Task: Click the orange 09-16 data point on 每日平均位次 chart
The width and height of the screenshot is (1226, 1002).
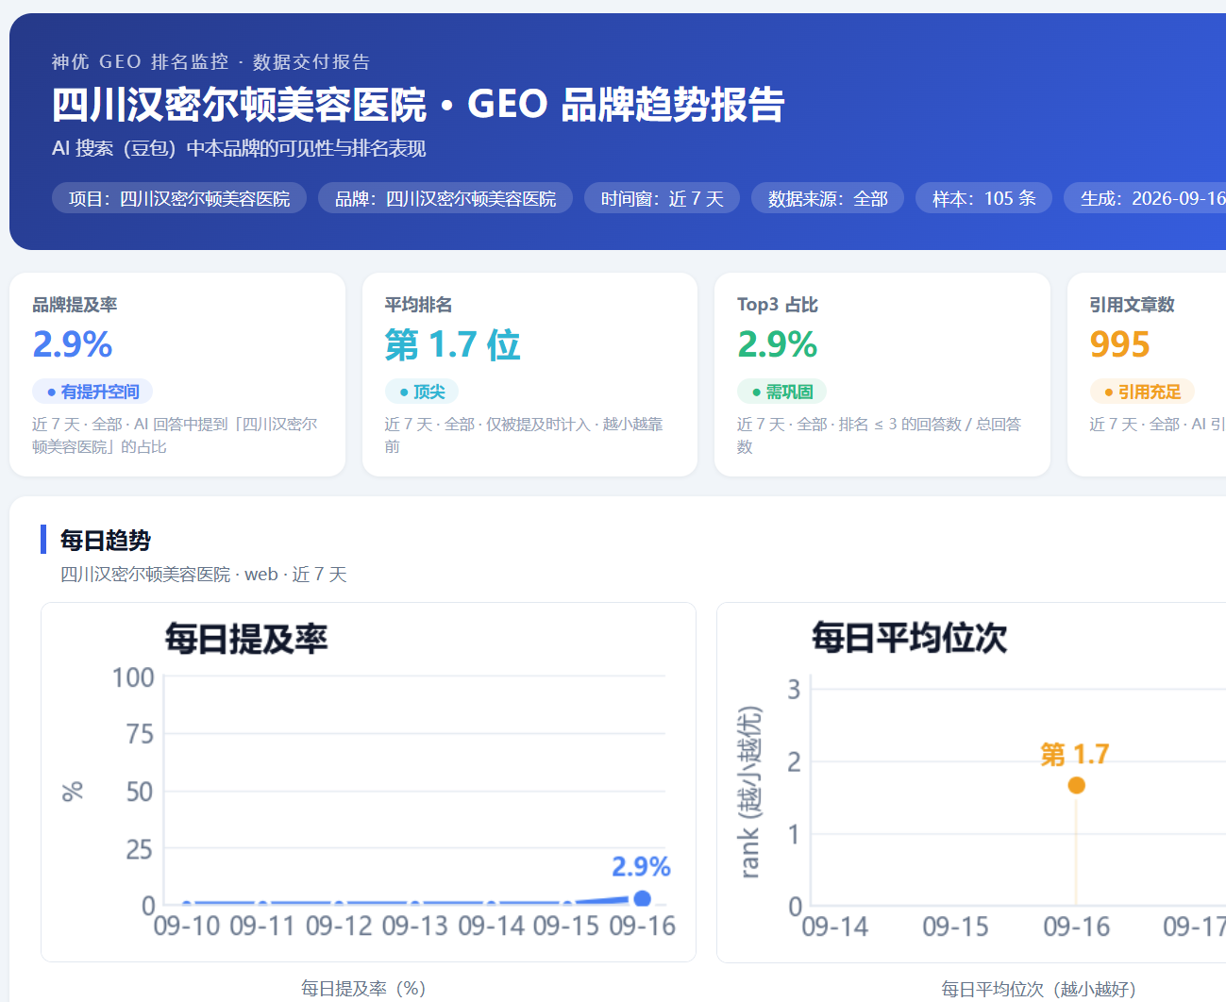Action: click(1076, 785)
